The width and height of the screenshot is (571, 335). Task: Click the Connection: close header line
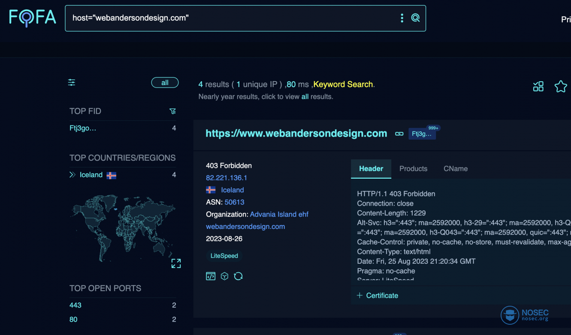click(x=385, y=204)
